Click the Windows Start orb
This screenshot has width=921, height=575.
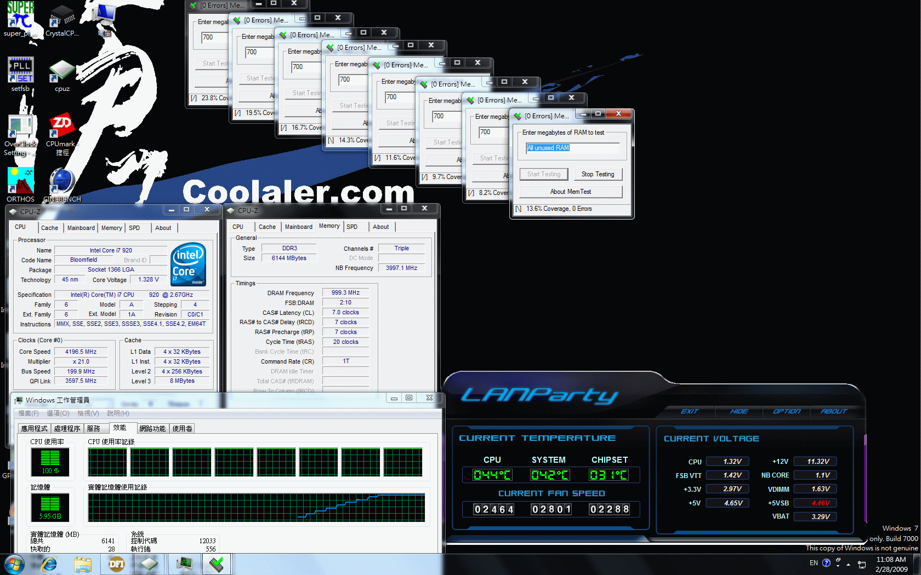coord(14,564)
